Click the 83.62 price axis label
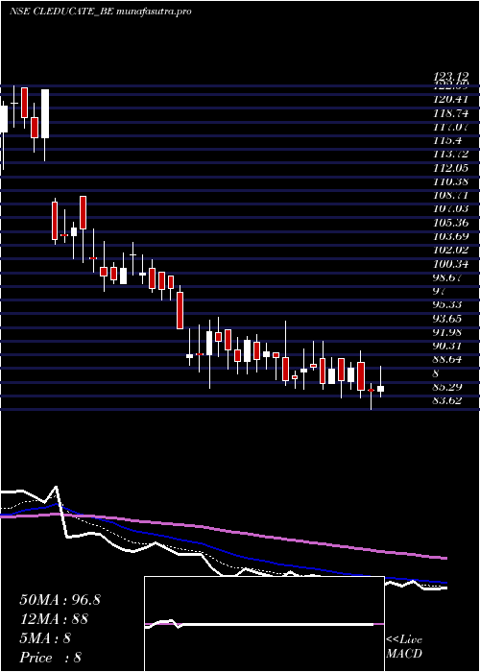 [x=447, y=401]
